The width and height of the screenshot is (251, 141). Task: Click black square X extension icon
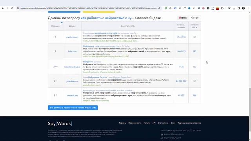coord(208,8)
